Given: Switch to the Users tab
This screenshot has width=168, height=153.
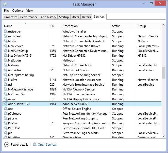Looking at the screenshot, I should pyautogui.click(x=75, y=17).
